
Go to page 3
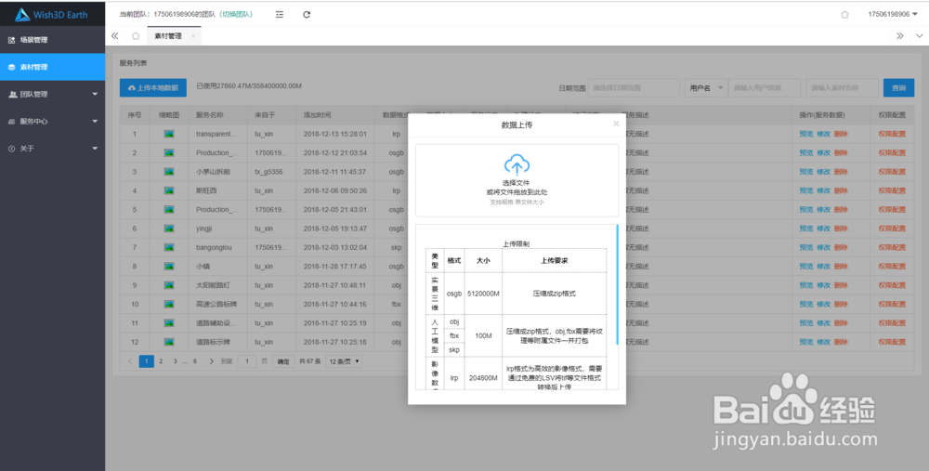coord(175,361)
